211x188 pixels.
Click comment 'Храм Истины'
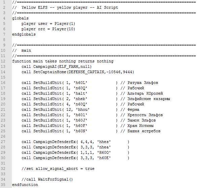[140, 126]
